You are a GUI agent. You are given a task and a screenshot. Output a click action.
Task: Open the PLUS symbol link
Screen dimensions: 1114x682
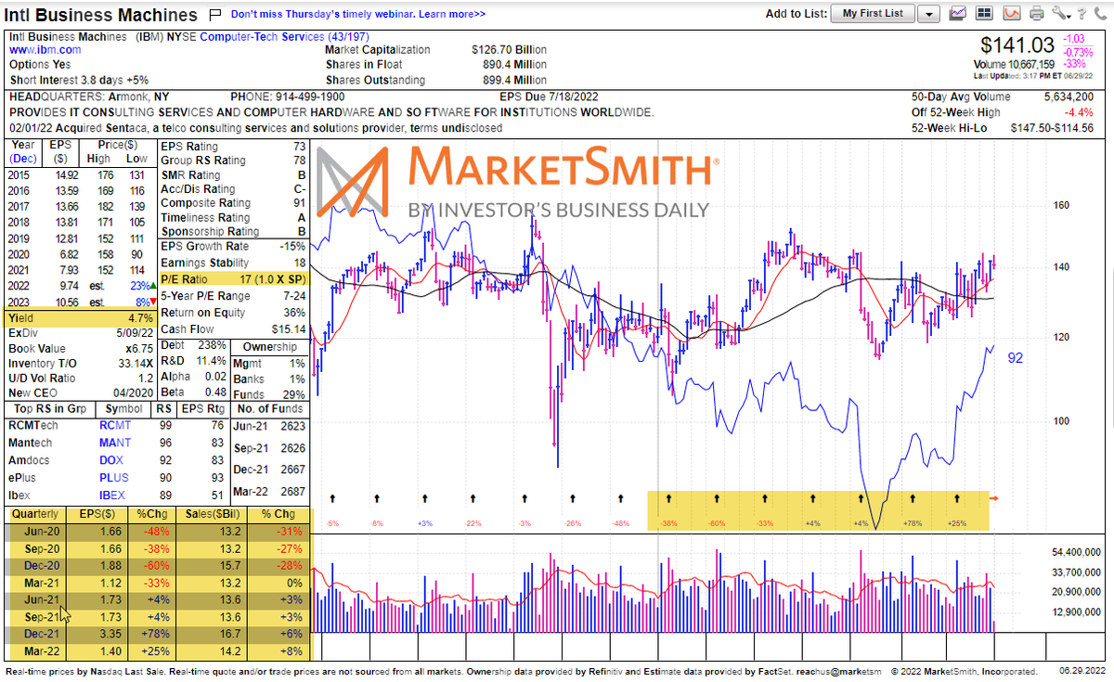tap(115, 477)
